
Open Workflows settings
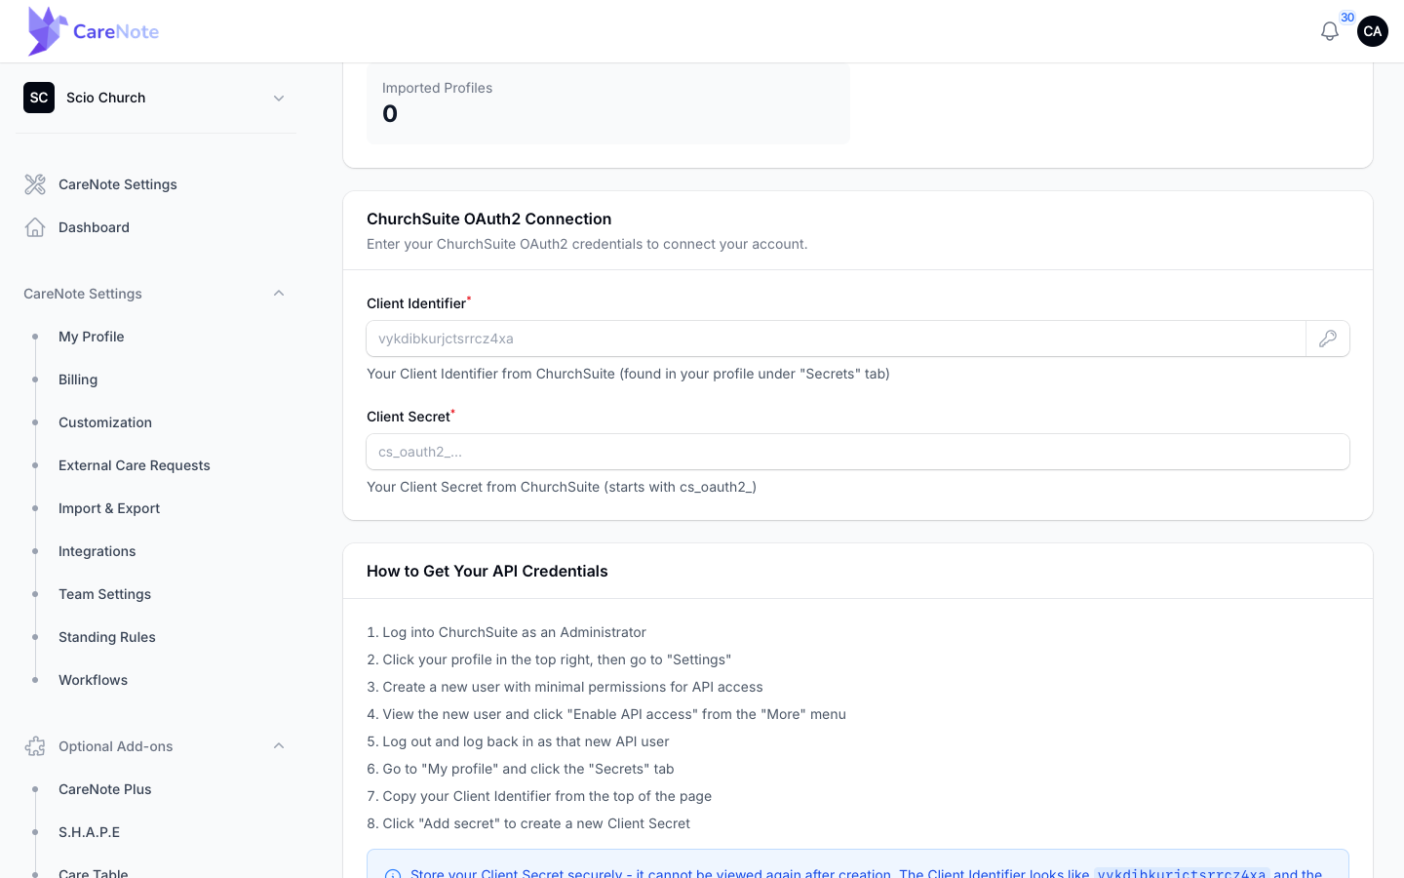pos(94,680)
